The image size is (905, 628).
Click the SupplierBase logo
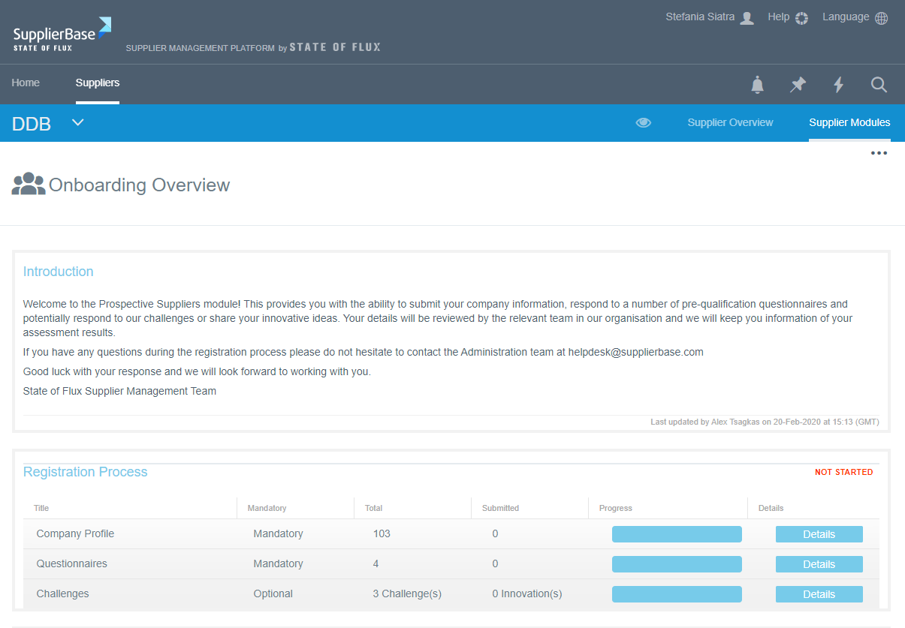click(x=60, y=32)
